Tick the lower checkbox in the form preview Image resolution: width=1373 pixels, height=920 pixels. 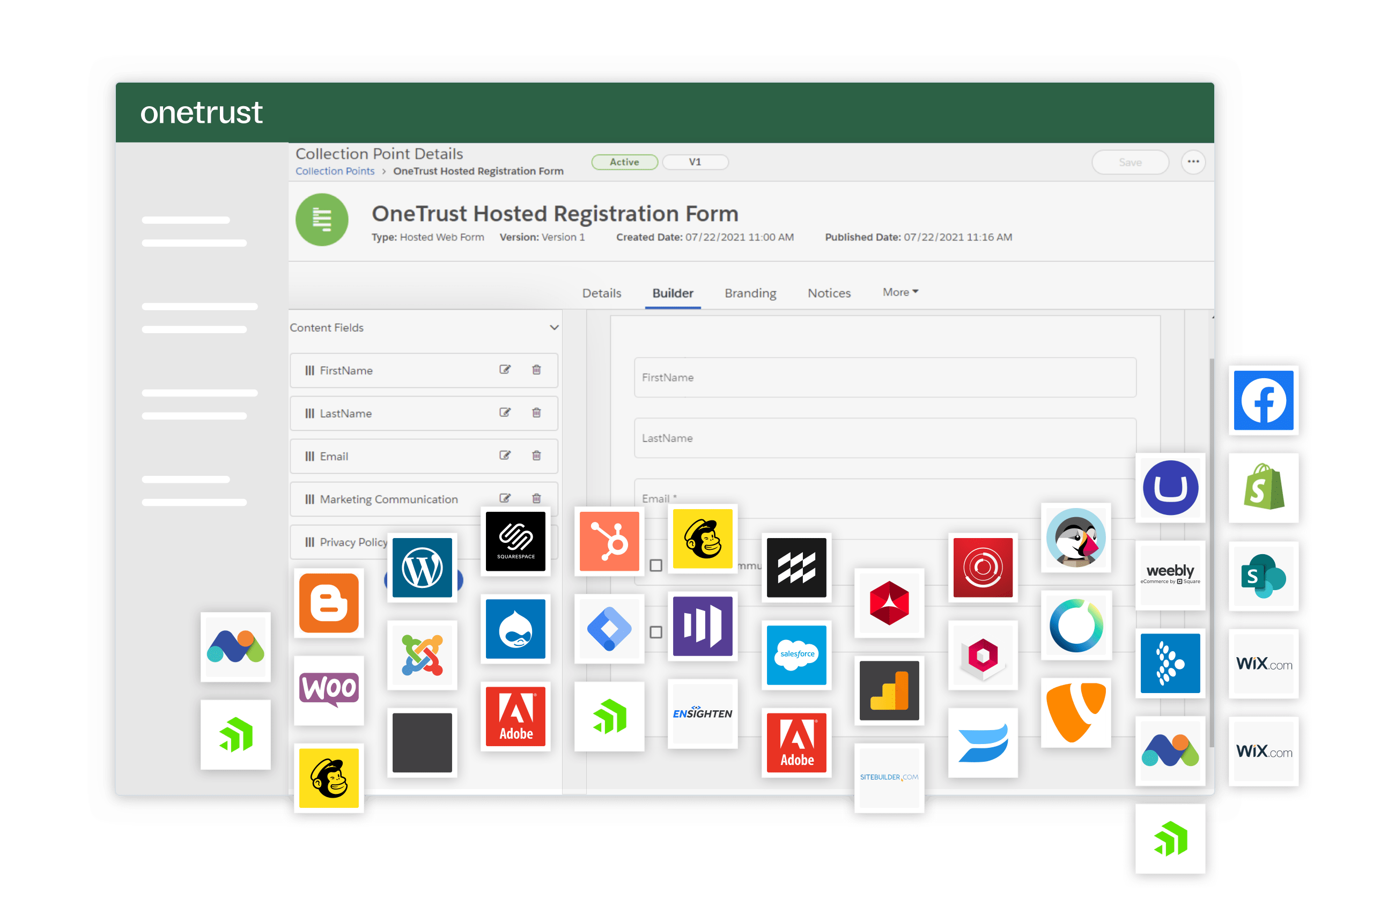pyautogui.click(x=655, y=632)
